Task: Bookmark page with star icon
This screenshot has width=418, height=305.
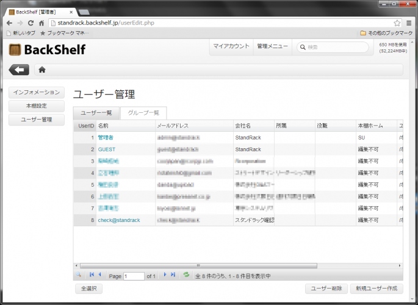Action: [397, 23]
